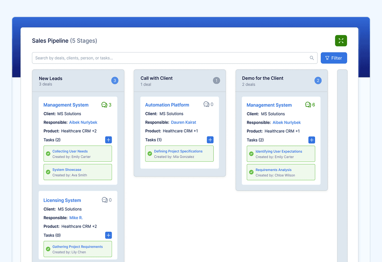Screen dimensions: 382x262
Task: Open comments on Automation Platform card
Action: pyautogui.click(x=208, y=104)
